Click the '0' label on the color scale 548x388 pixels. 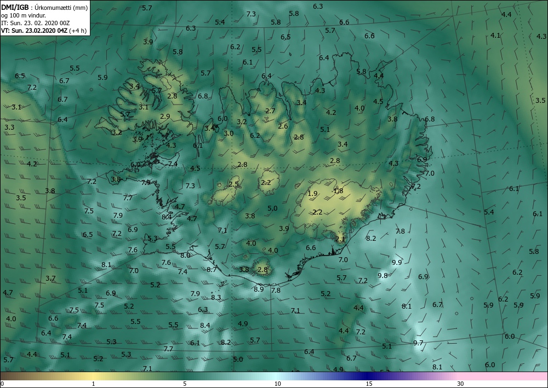click(x=2, y=384)
